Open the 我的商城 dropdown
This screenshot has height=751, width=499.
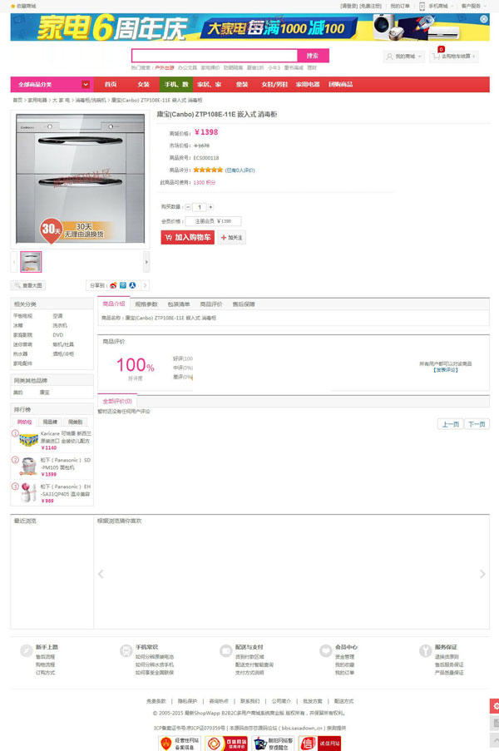[405, 57]
